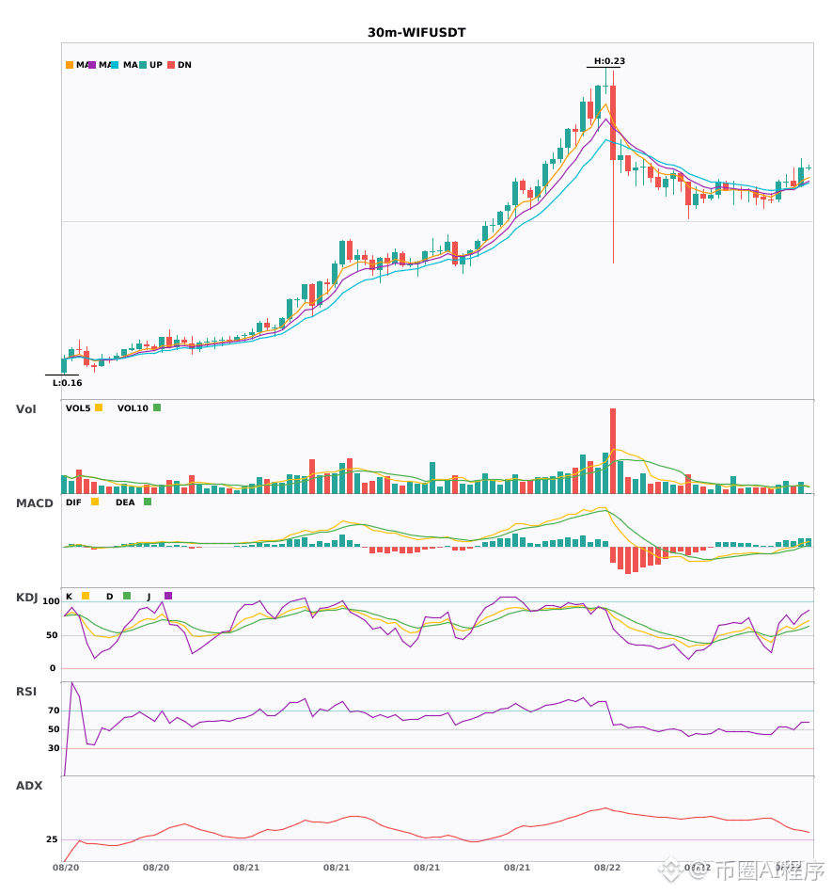Click the MACD panel label

coord(34,503)
